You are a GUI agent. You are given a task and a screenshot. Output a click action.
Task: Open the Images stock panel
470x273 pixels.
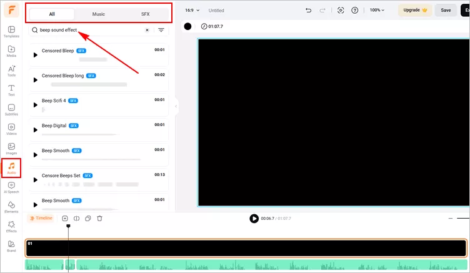tap(11, 149)
